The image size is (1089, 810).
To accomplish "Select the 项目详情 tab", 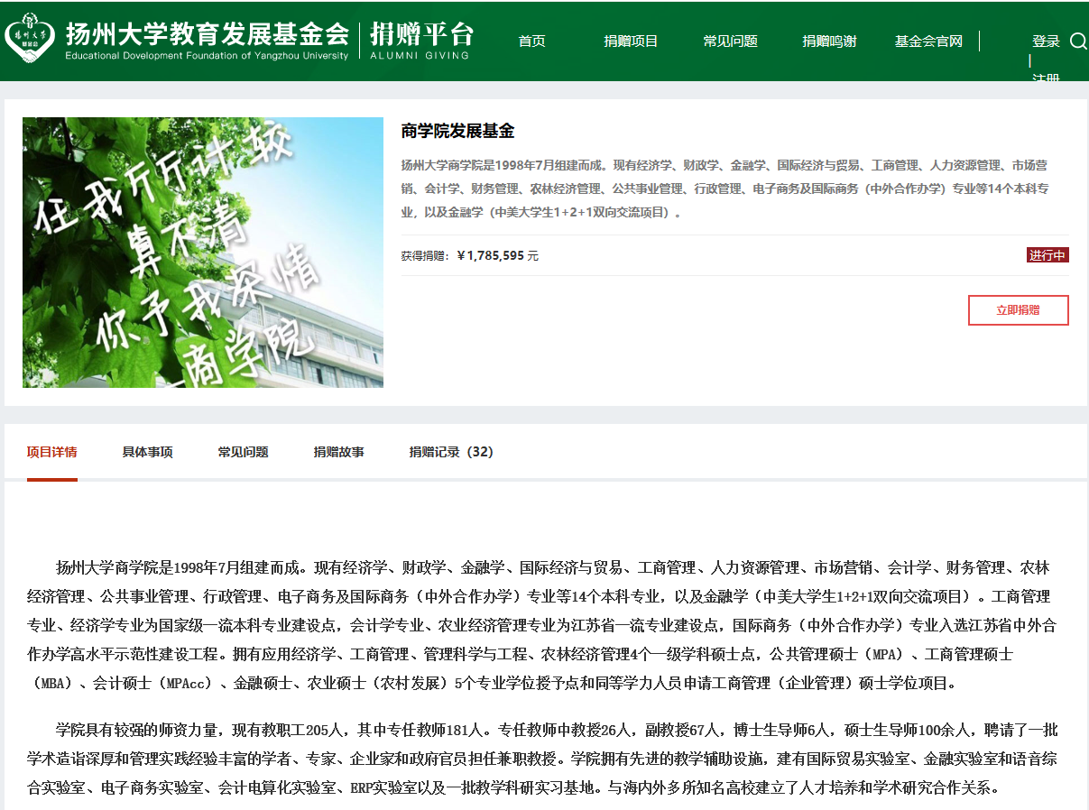I will [51, 453].
